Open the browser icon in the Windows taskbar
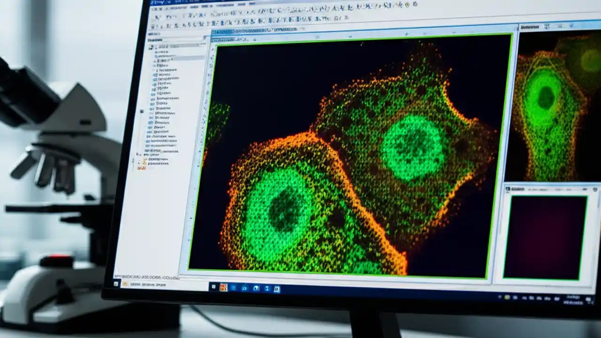601x338 pixels. 256,288
